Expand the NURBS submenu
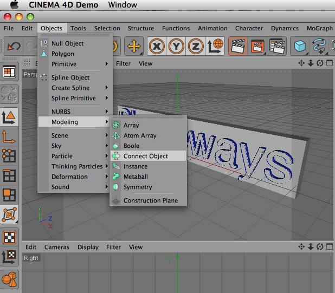This screenshot has width=335, height=293. (75, 112)
